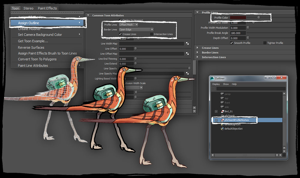Click the pfxToon9ProfileMeshes node icon
Image resolution: width=300 pixels, height=178 pixels.
222,120
